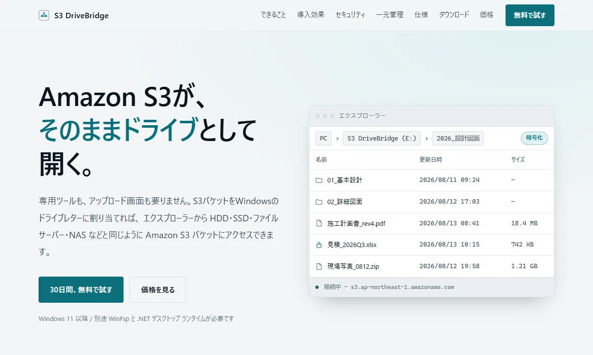
Task: Click the S3 DriveBridge brand name
Action: pyautogui.click(x=82, y=15)
